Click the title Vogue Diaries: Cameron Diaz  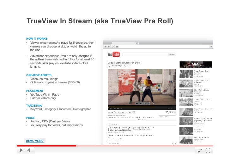pyautogui.click(x=124, y=63)
